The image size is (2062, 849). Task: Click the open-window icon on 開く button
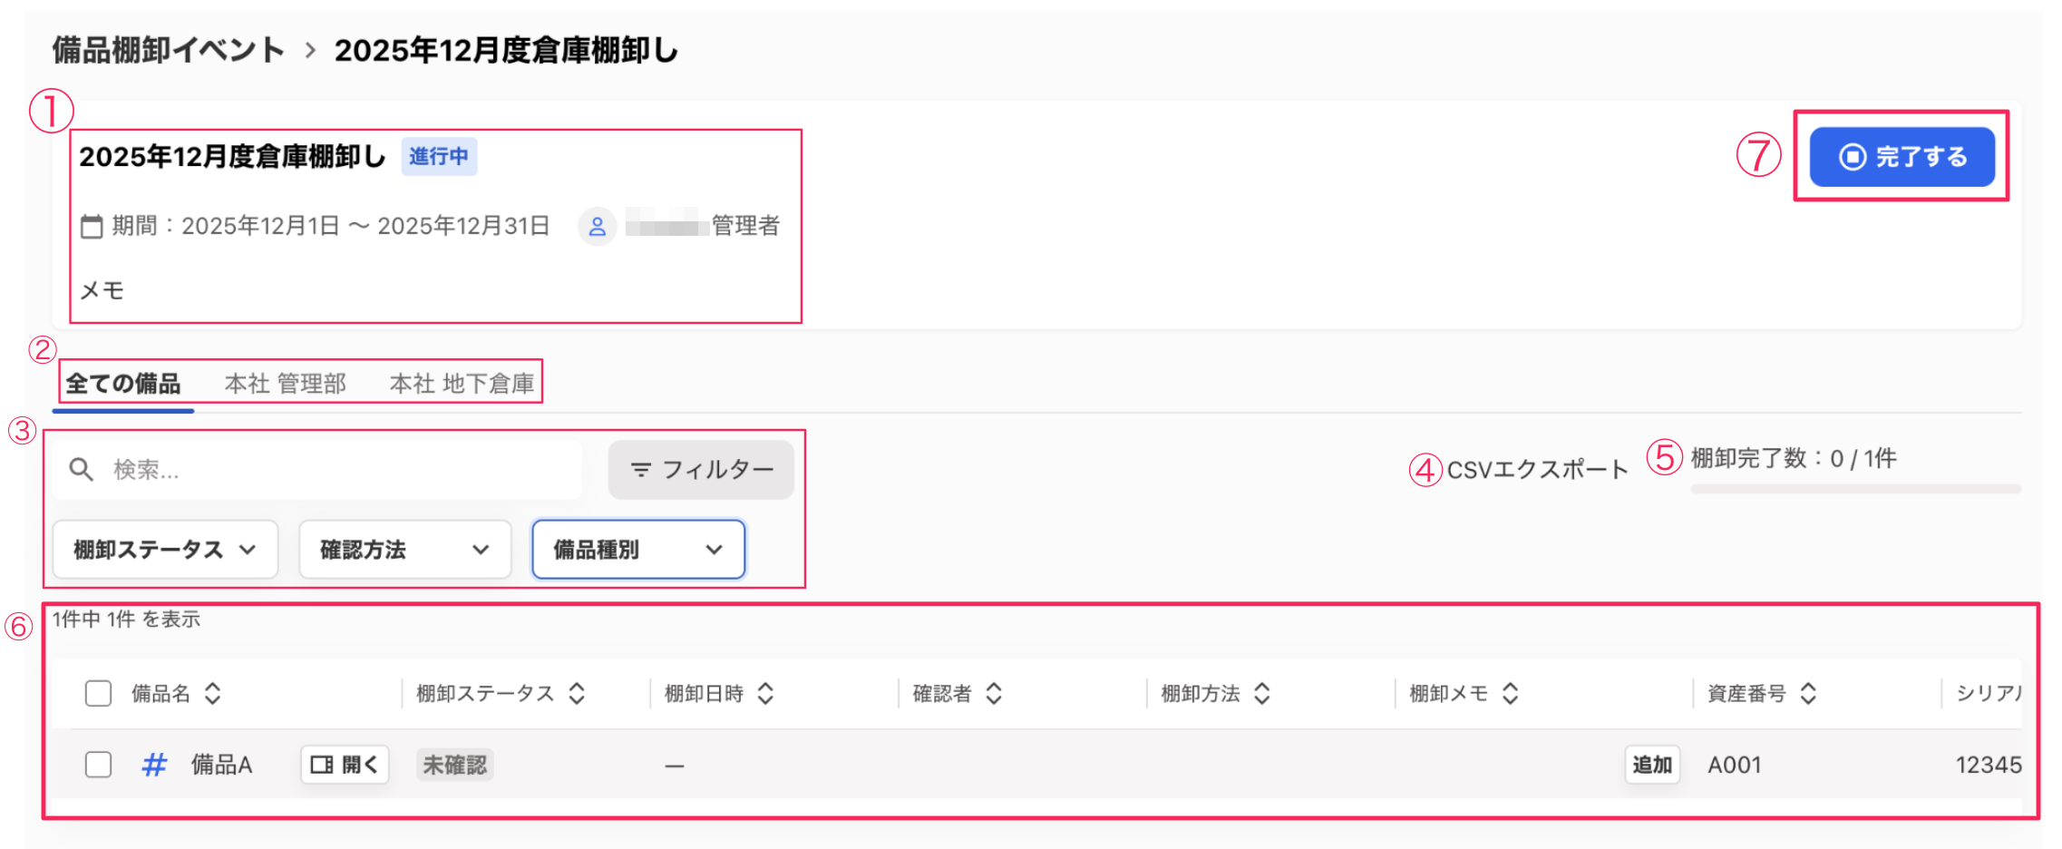[322, 765]
